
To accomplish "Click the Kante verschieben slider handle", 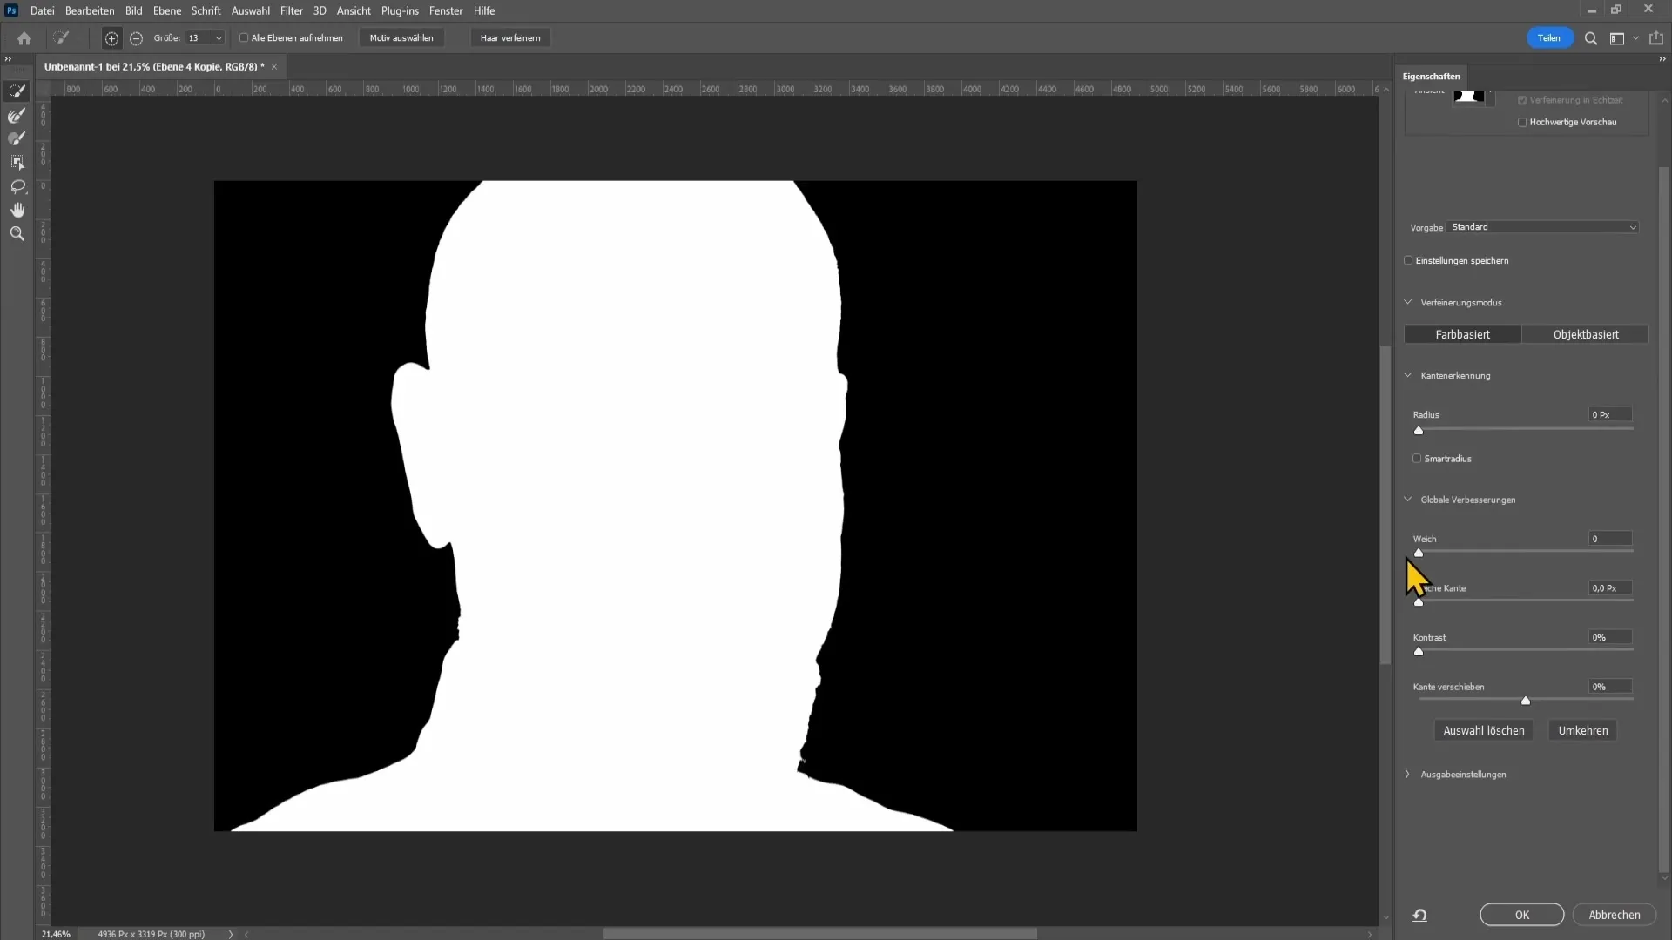I will point(1526,702).
